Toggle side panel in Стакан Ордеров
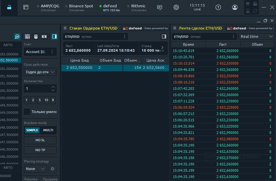Viewport: 276px width, 181px height. pos(164,36)
